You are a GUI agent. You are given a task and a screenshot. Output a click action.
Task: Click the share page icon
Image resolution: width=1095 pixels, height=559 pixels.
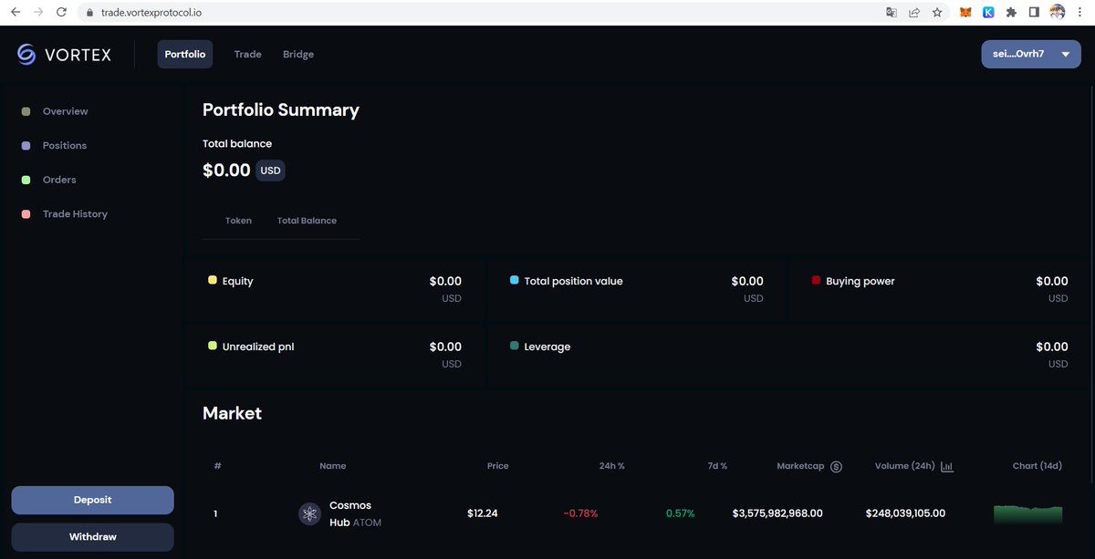click(914, 13)
